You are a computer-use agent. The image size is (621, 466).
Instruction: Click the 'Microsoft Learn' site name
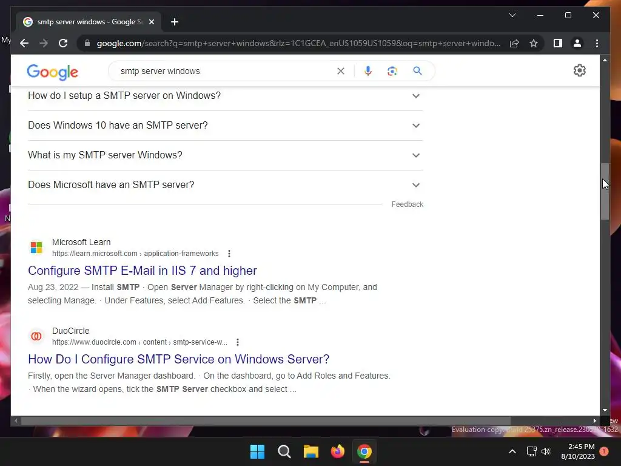tap(81, 242)
